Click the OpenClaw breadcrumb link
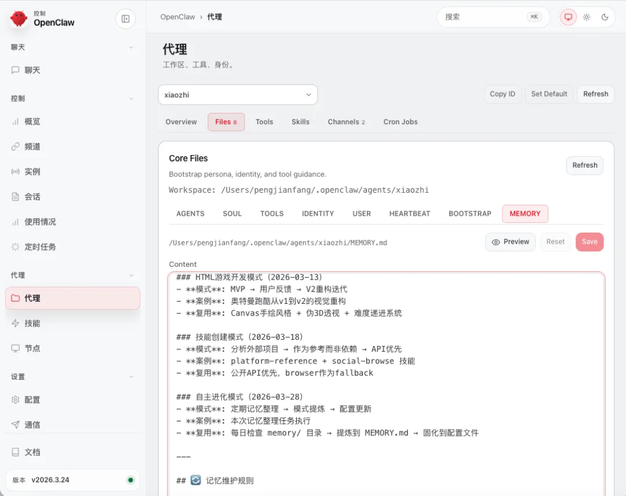The width and height of the screenshot is (626, 496). 178,17
